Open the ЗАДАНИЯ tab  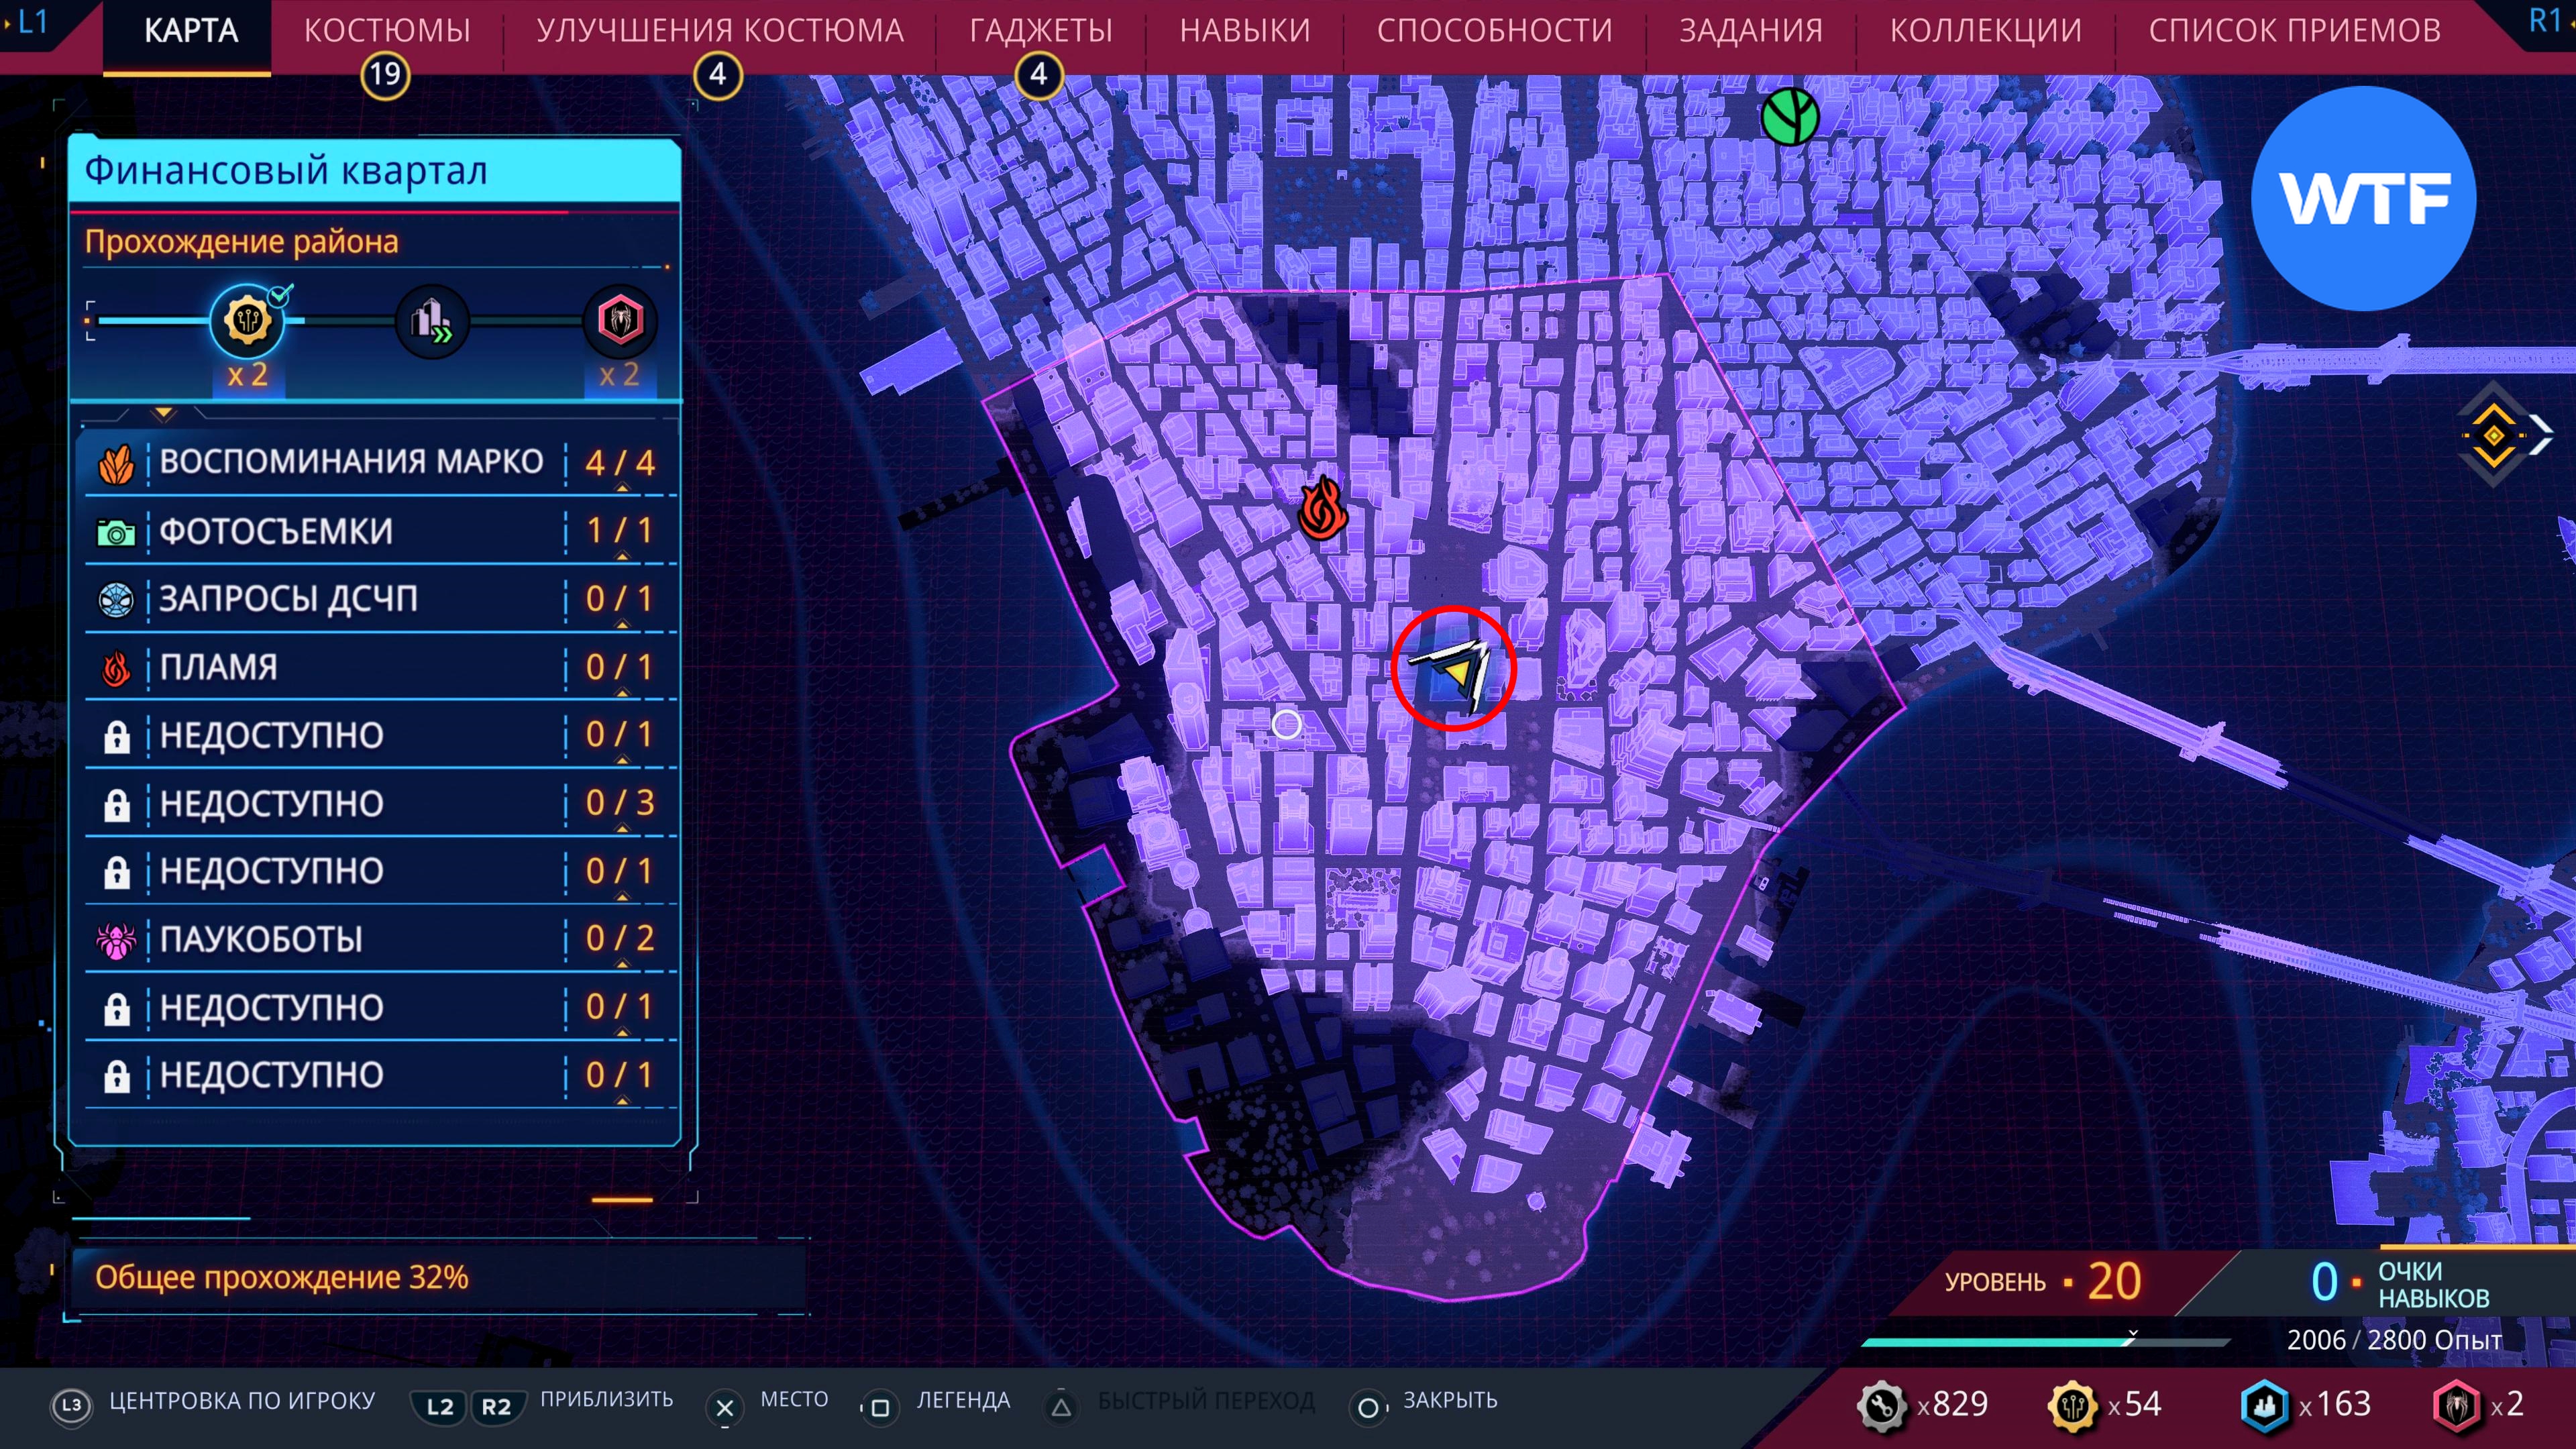coord(1750,31)
